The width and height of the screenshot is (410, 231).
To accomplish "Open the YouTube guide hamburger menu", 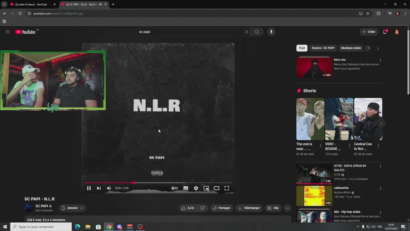I will pyautogui.click(x=8, y=32).
